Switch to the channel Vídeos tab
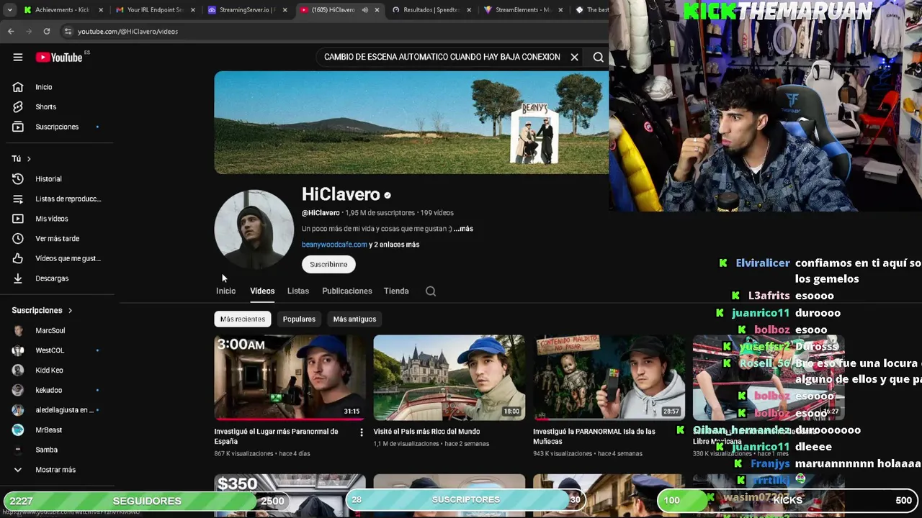This screenshot has width=922, height=518. click(x=262, y=291)
